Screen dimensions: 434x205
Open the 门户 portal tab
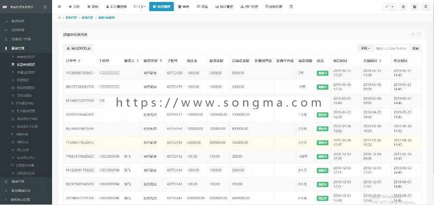coord(139,7)
